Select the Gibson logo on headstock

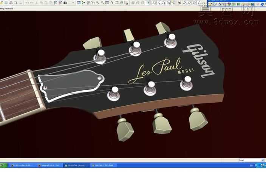198,61
